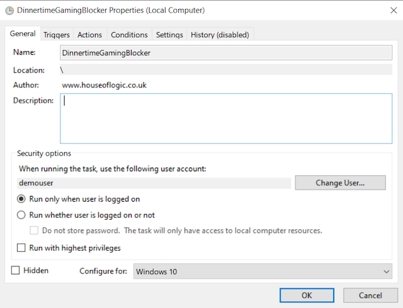Image resolution: width=403 pixels, height=308 pixels.
Task: Click inside the Description text box
Action: point(226,118)
